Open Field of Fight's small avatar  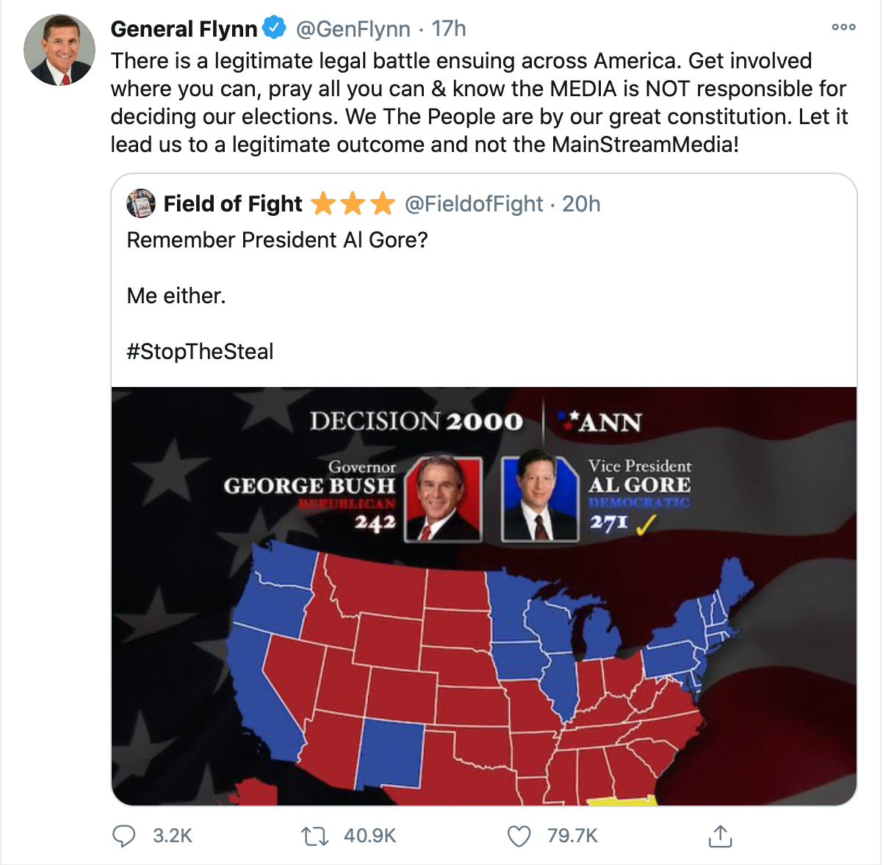coord(141,203)
